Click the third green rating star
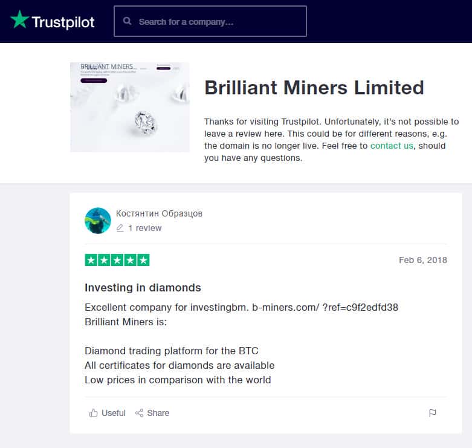Image resolution: width=472 pixels, height=448 pixels. pos(117,261)
